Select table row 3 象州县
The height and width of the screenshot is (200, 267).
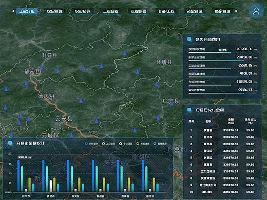[x=222, y=144]
